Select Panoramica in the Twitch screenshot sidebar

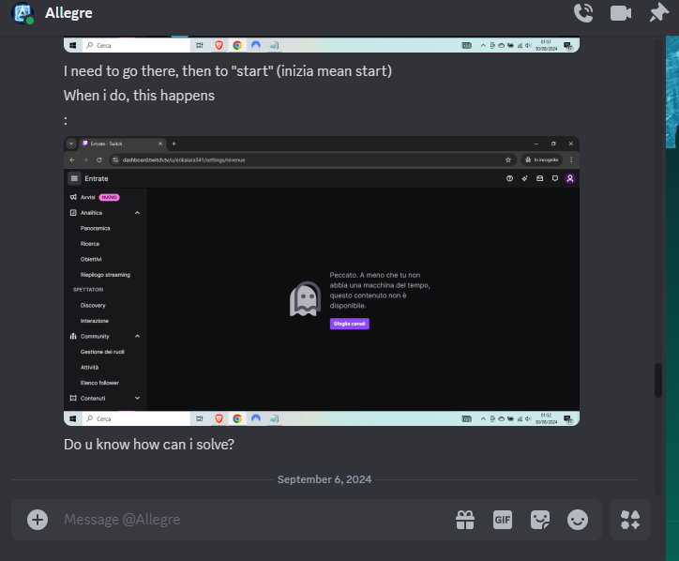pyautogui.click(x=96, y=228)
